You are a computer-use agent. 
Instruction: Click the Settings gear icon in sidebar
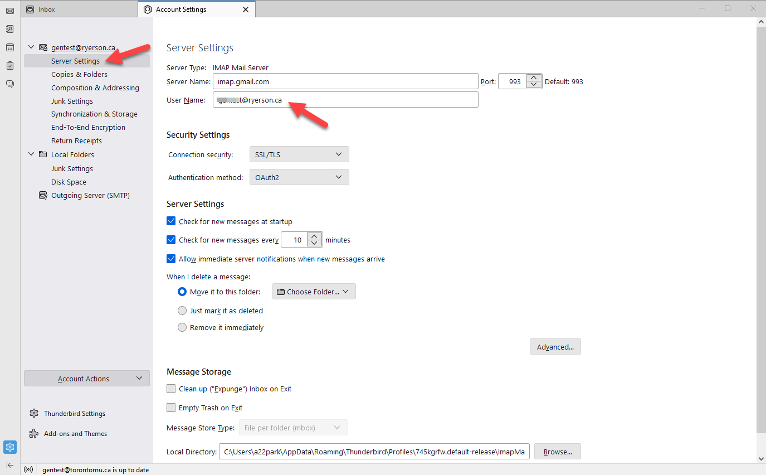[x=10, y=447]
